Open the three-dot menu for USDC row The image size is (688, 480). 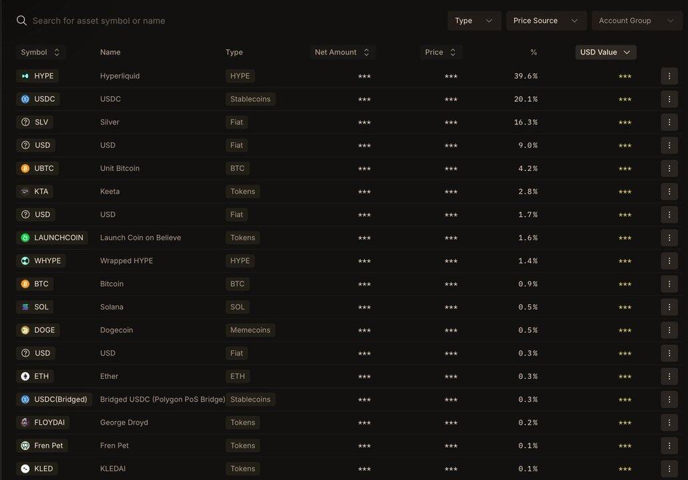(x=669, y=99)
